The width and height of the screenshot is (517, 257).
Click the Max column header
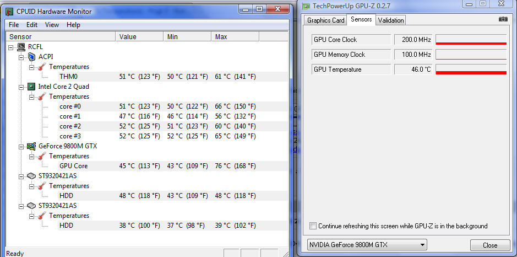click(235, 36)
